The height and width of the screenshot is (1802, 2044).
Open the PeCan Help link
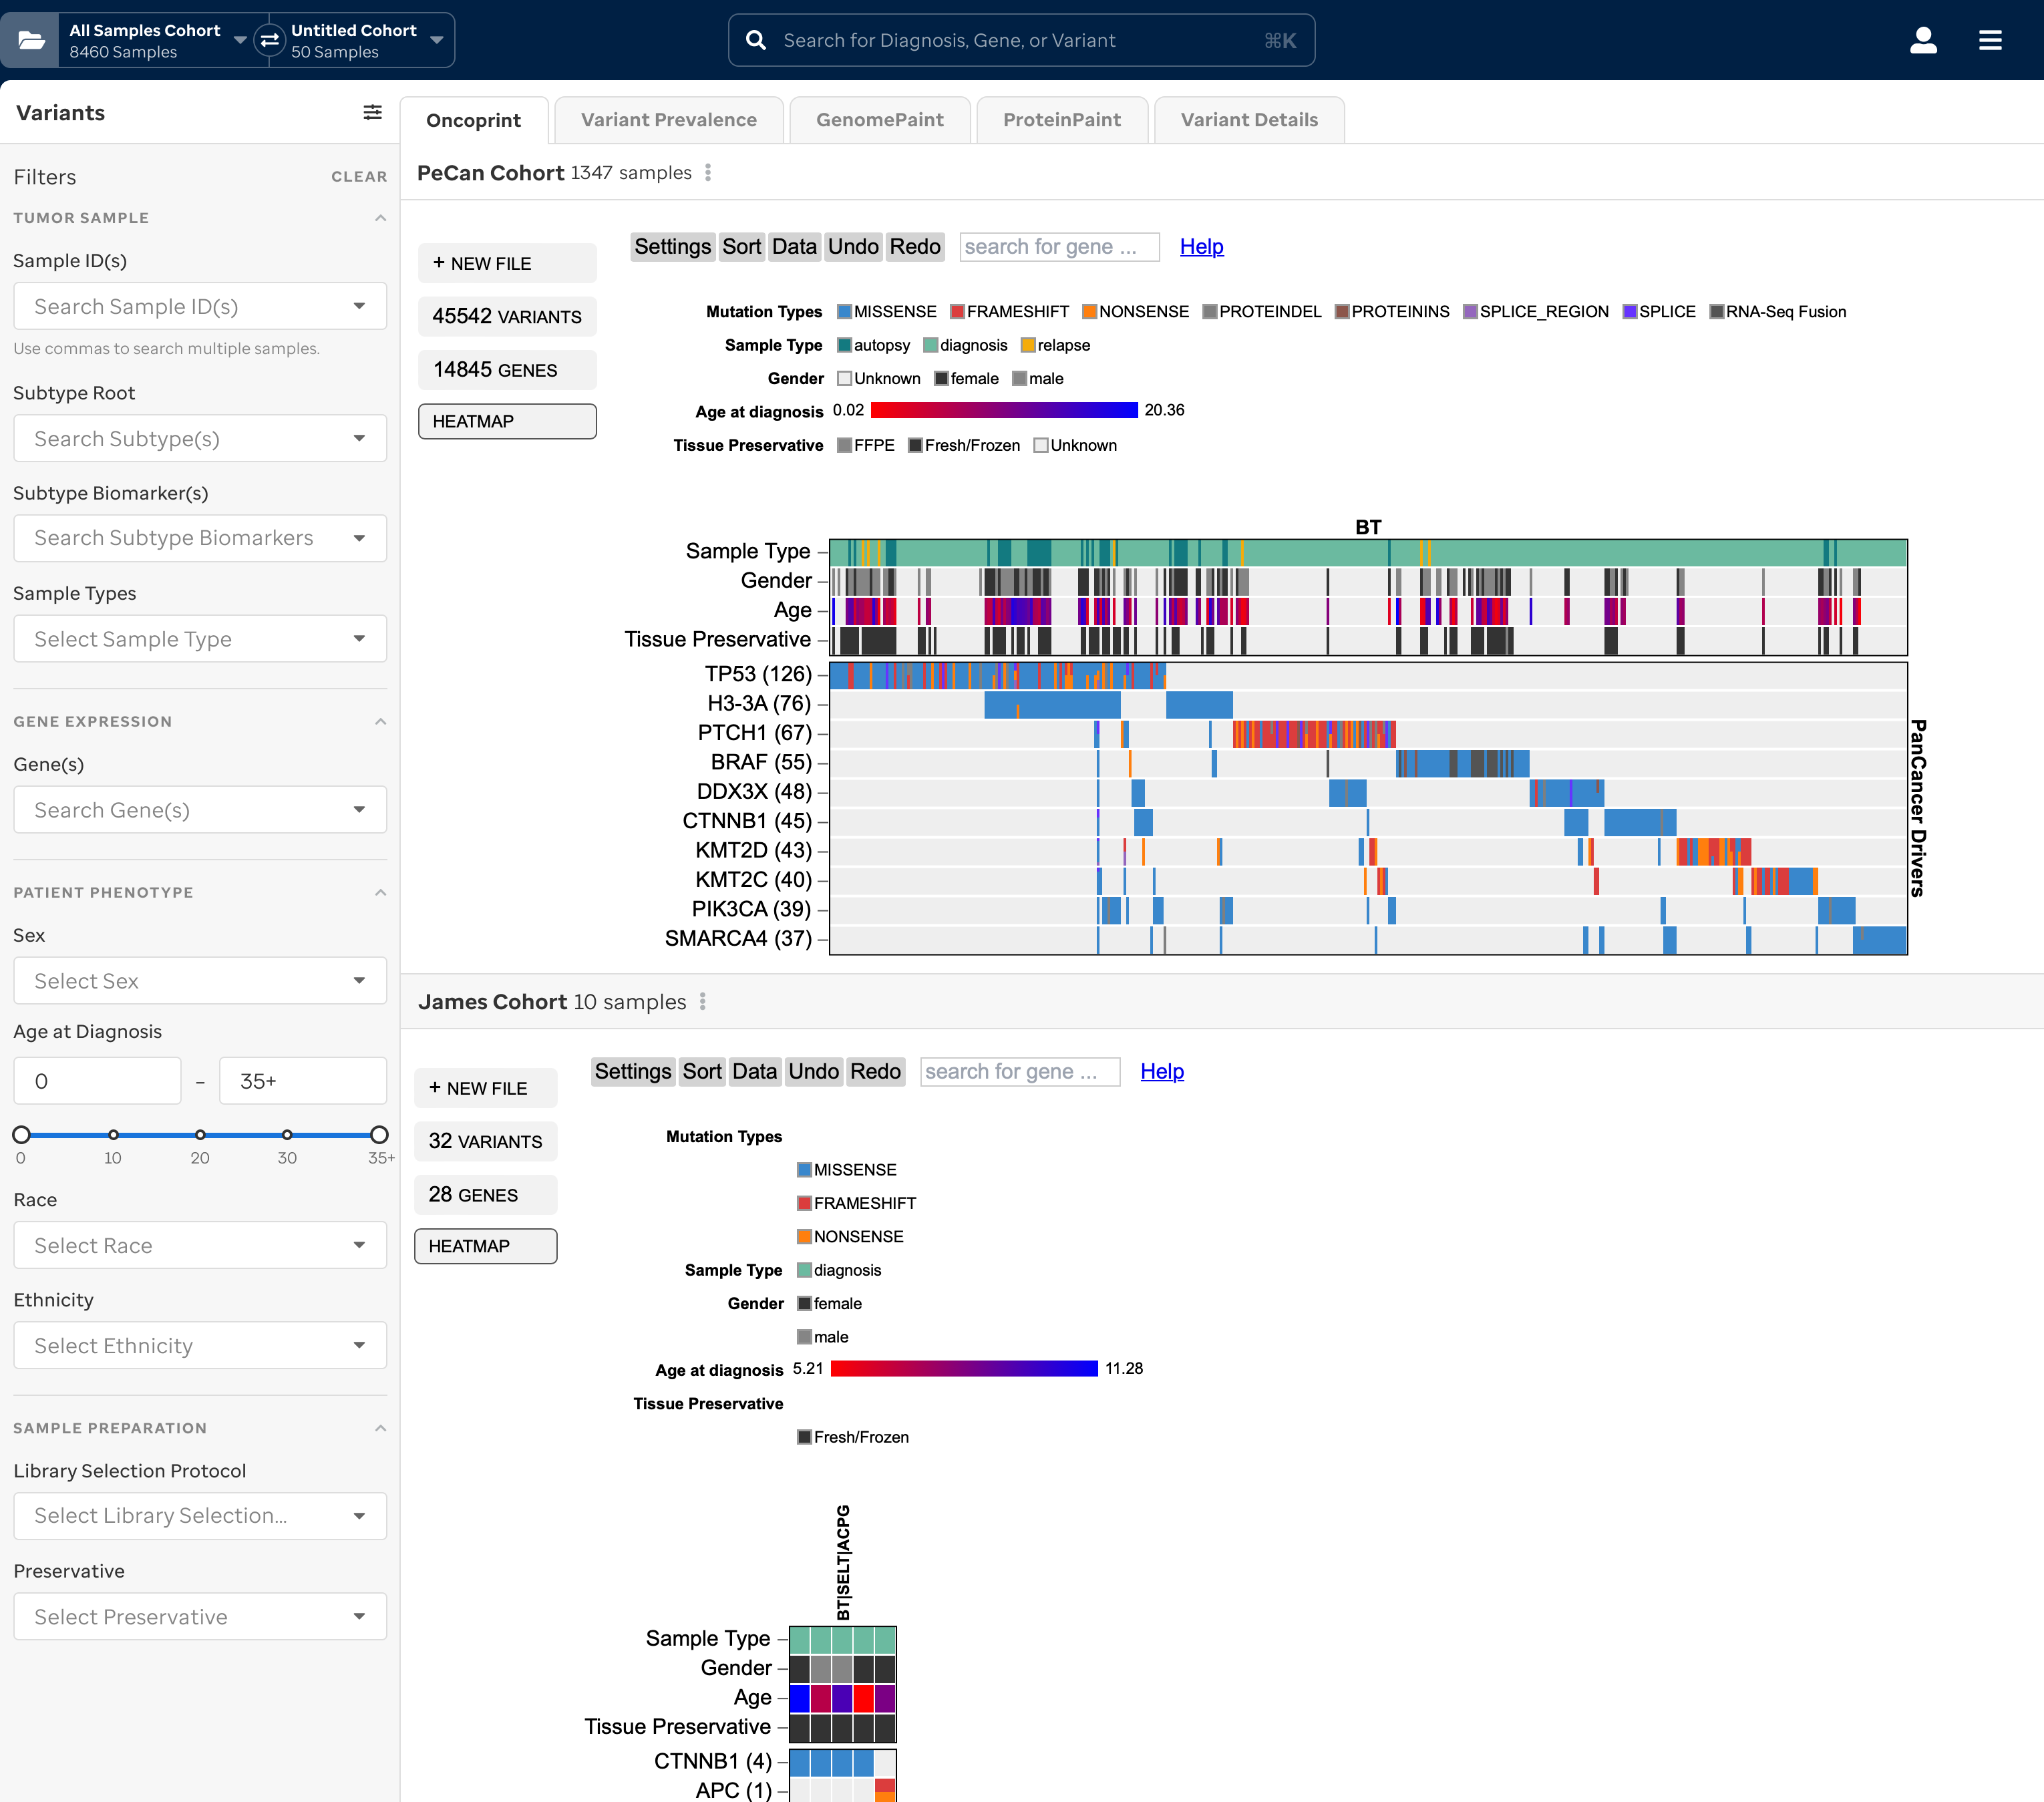click(1201, 247)
